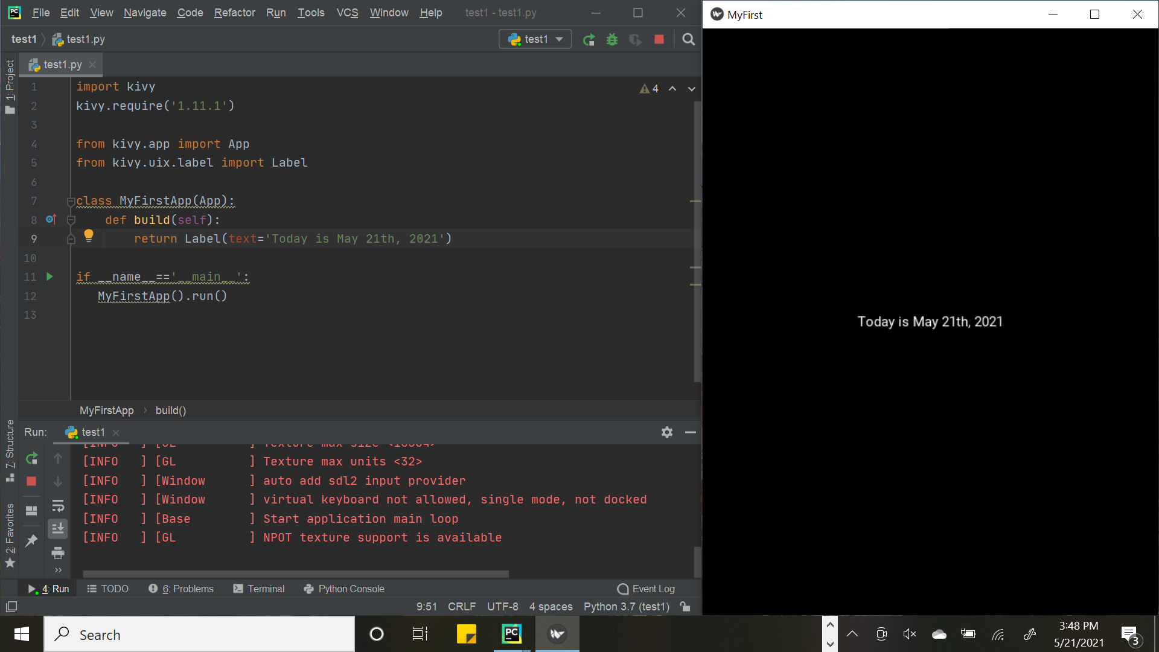Click the yellow intention lightbulb on line 9

(89, 235)
